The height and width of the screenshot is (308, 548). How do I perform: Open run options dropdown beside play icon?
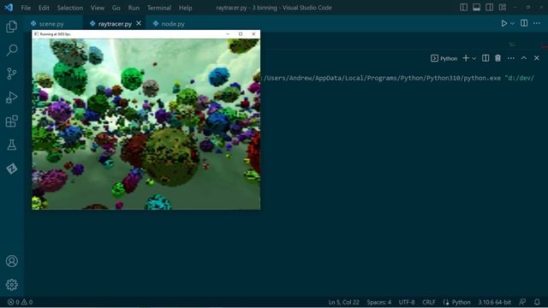[x=512, y=23]
